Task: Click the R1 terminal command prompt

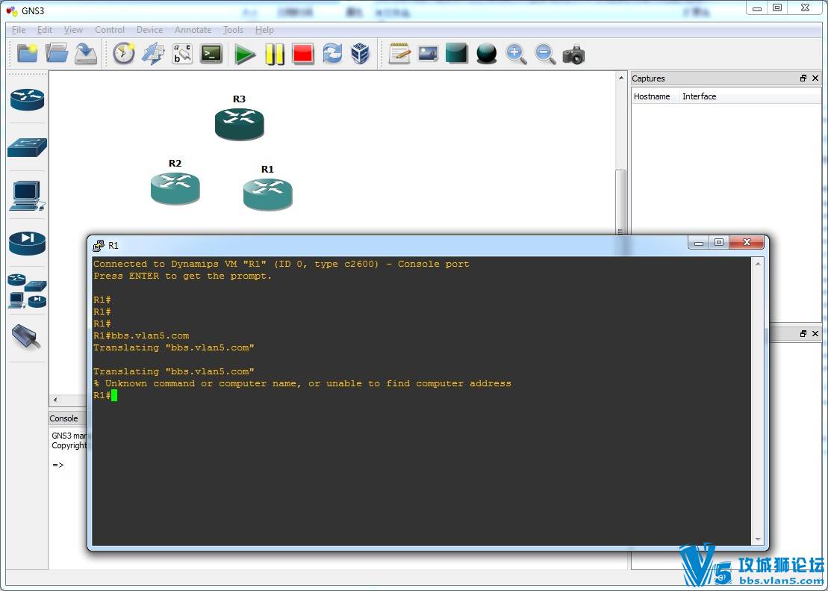Action: click(105, 395)
